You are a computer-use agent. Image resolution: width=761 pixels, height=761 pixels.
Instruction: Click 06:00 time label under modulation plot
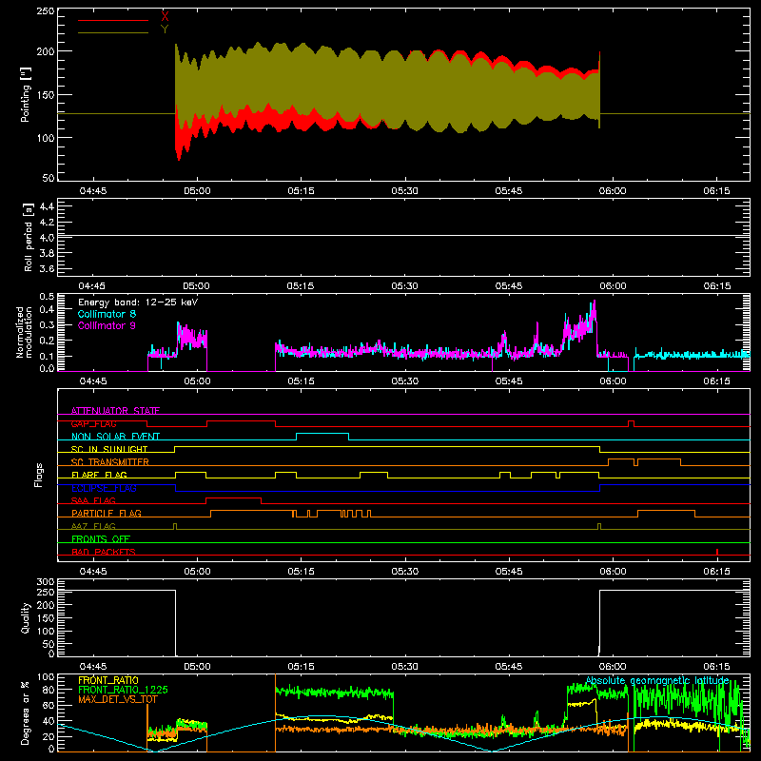tap(613, 381)
